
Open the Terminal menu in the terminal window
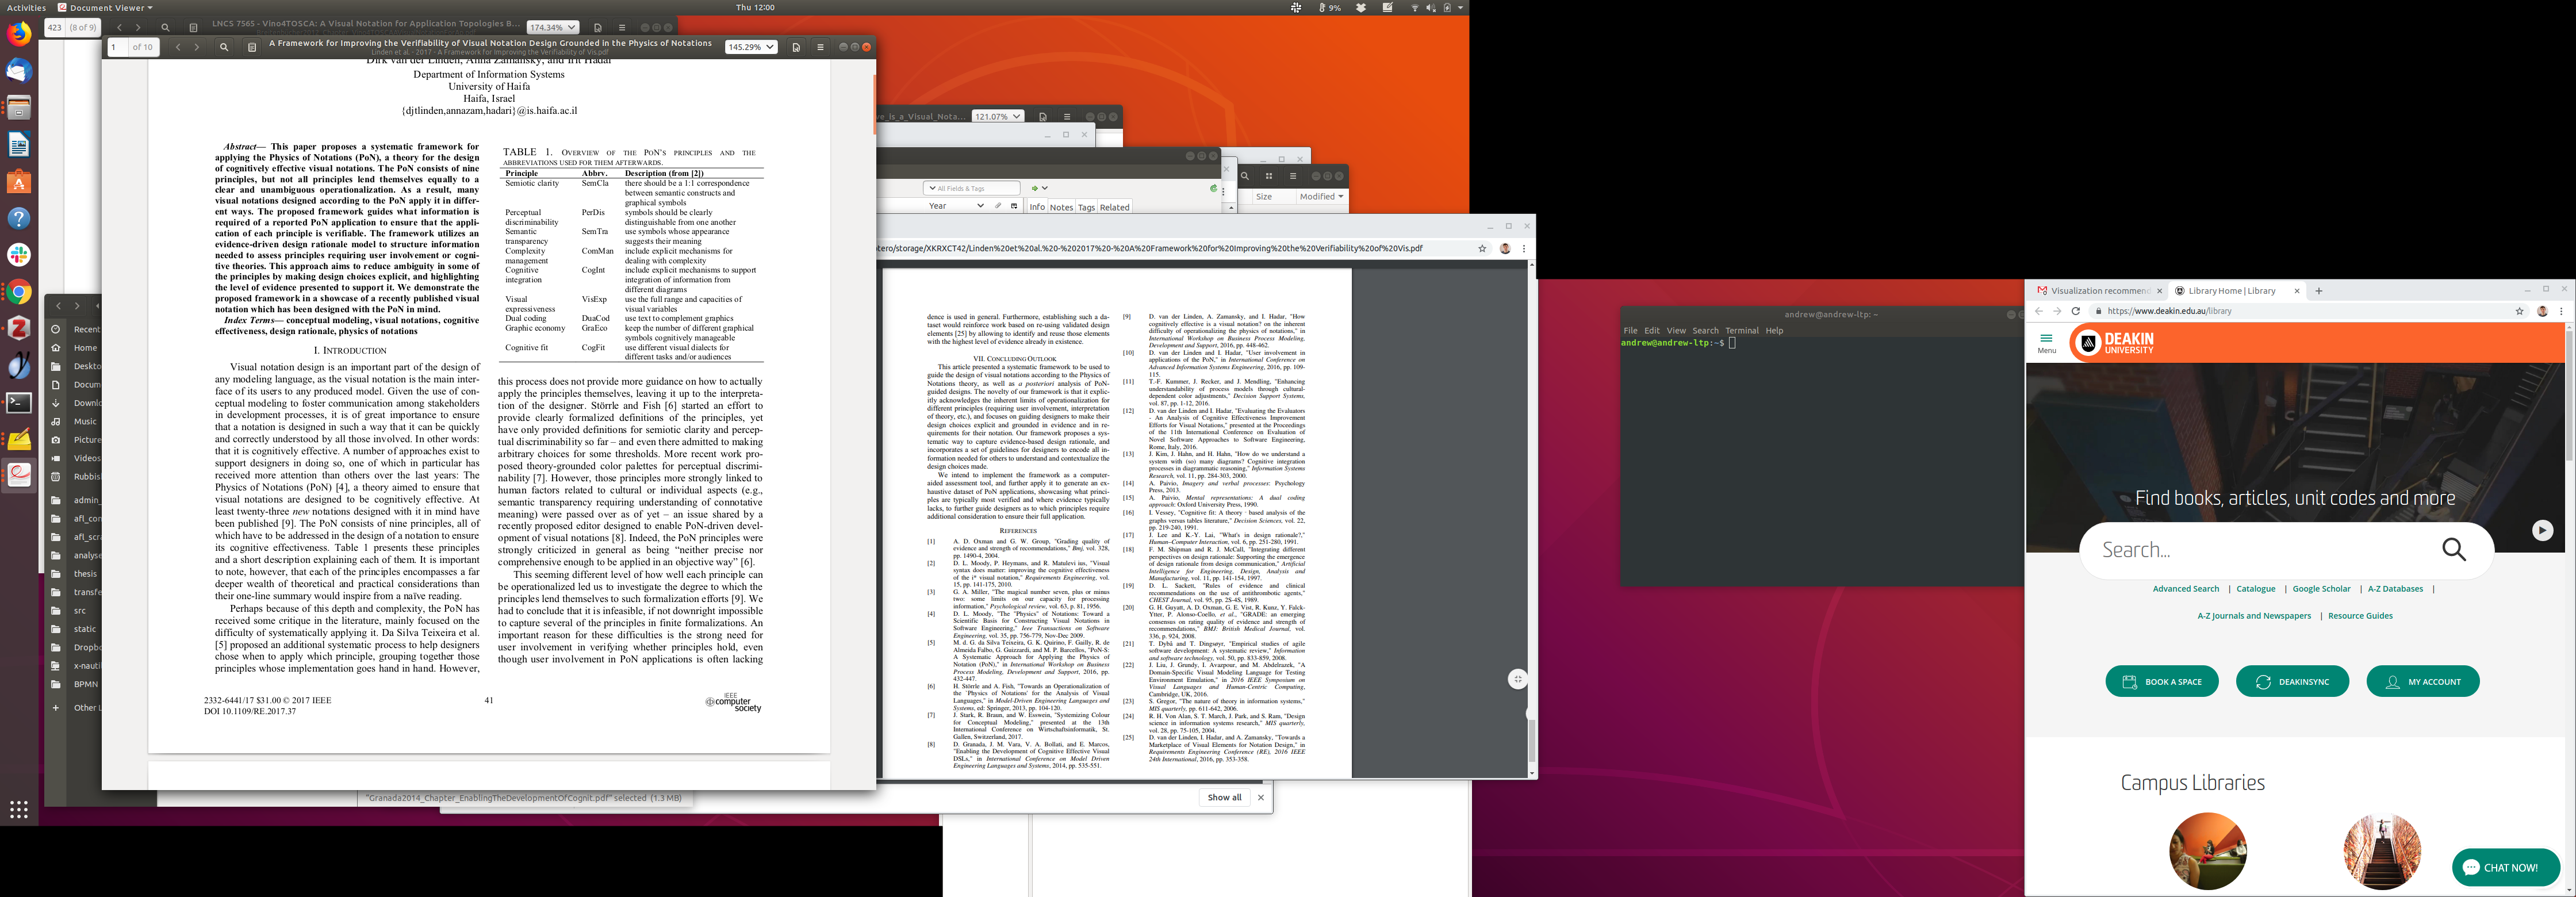pos(1741,331)
